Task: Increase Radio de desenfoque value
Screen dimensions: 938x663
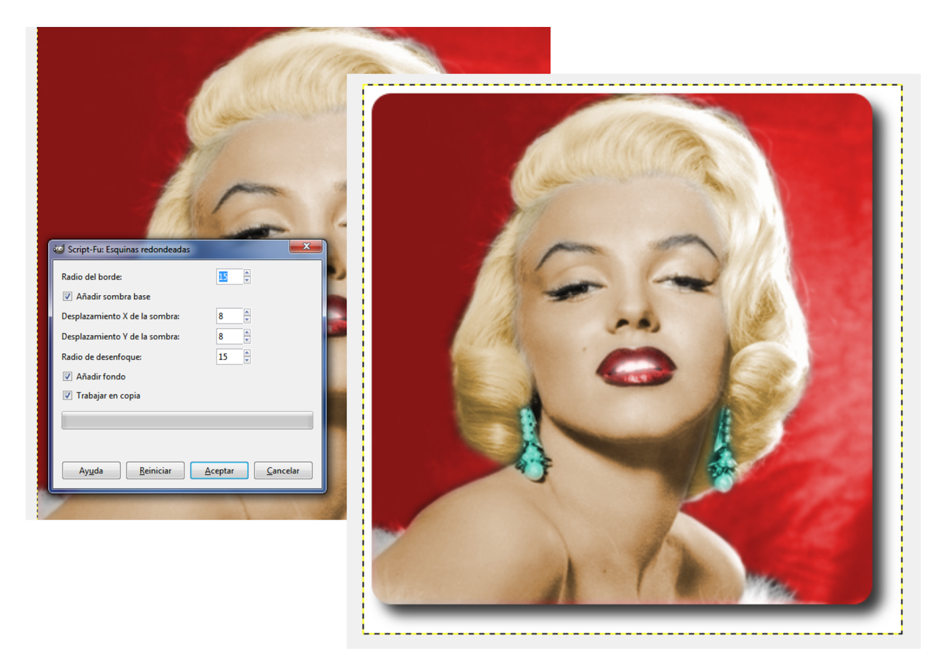Action: pos(247,353)
